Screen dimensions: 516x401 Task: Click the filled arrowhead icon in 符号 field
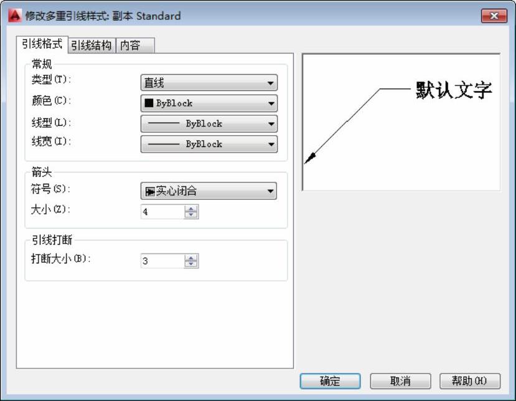[x=150, y=192]
